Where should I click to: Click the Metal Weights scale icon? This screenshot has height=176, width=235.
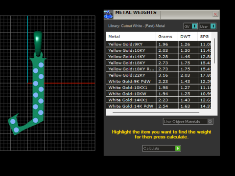pos(109,15)
